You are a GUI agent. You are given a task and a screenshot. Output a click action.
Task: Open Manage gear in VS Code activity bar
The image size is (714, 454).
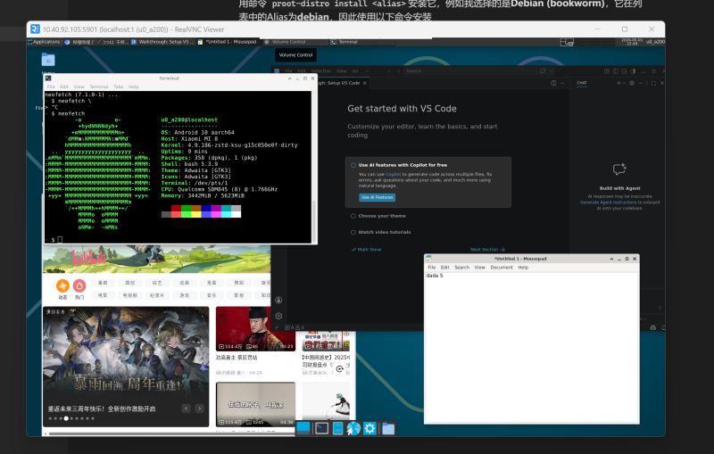click(x=278, y=316)
